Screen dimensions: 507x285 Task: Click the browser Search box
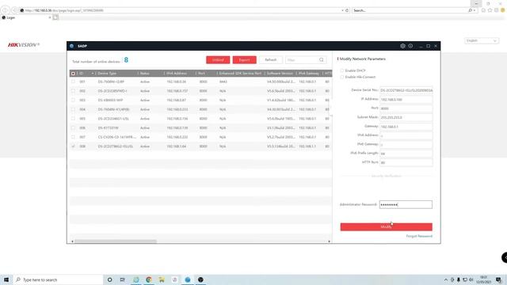coord(410,10)
